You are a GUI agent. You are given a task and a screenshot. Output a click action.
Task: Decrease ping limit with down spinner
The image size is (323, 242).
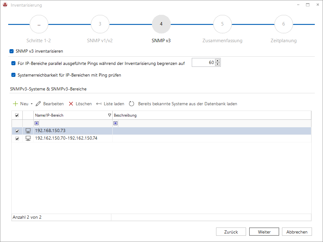click(x=218, y=64)
